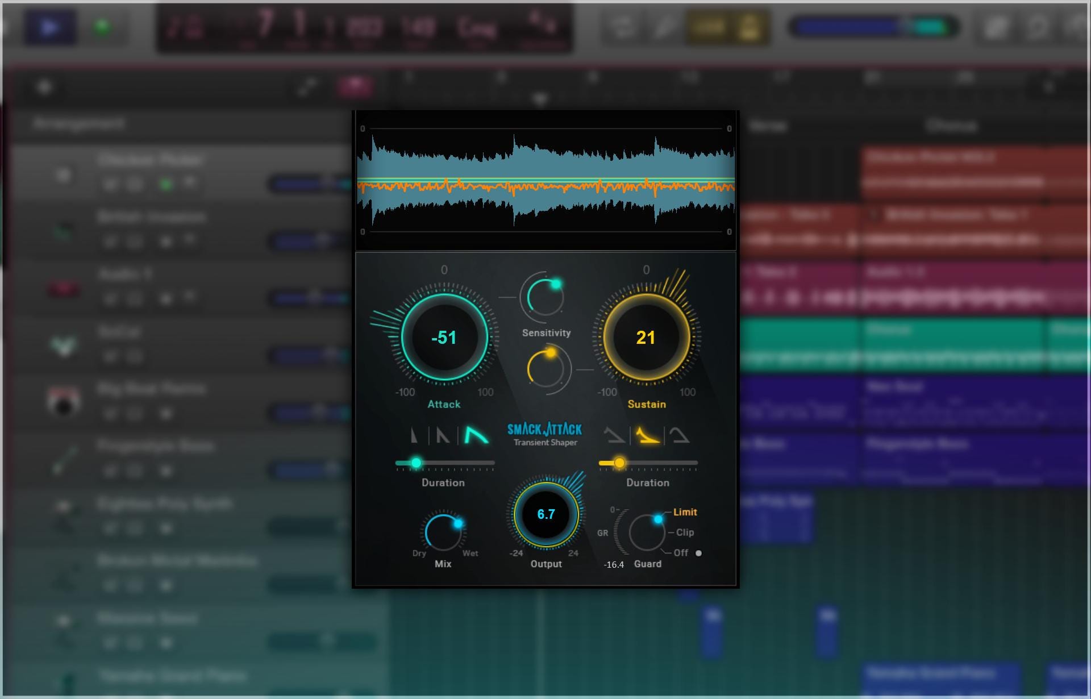Click the Sustain knob showing 21
The image size is (1091, 699).
point(646,337)
